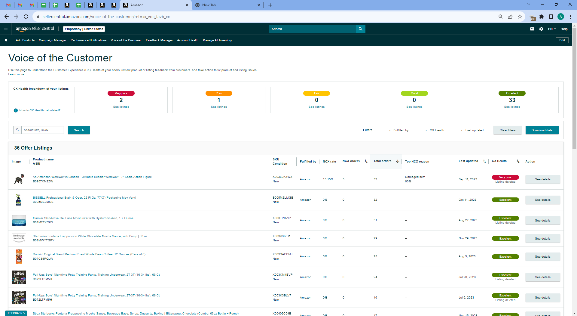Click Edit in the favorites bar
The image size is (577, 316).
pos(562,40)
